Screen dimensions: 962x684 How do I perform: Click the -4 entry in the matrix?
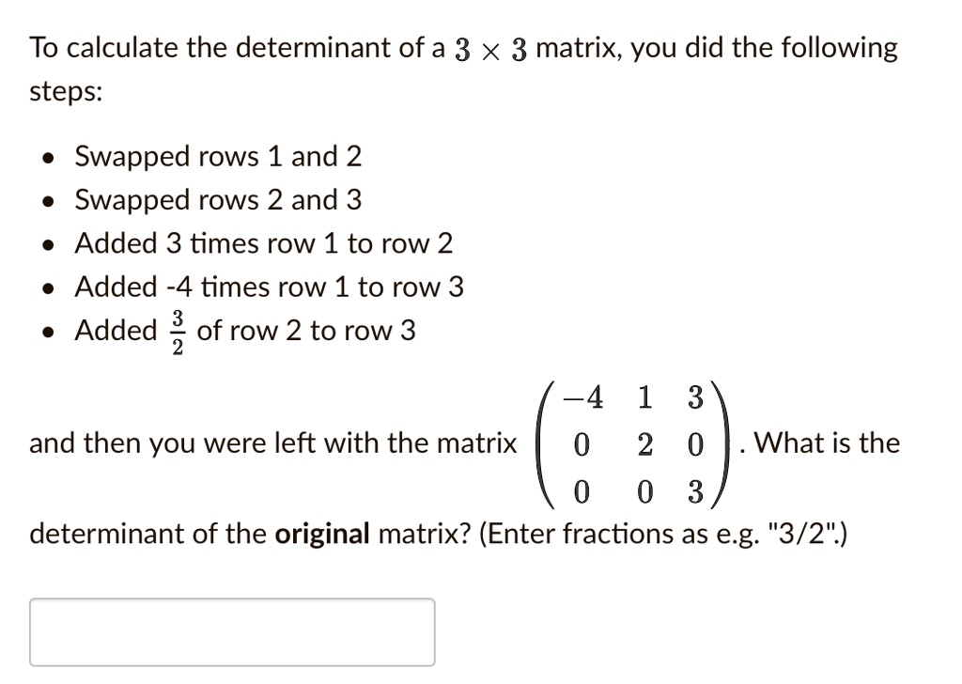[x=582, y=396]
